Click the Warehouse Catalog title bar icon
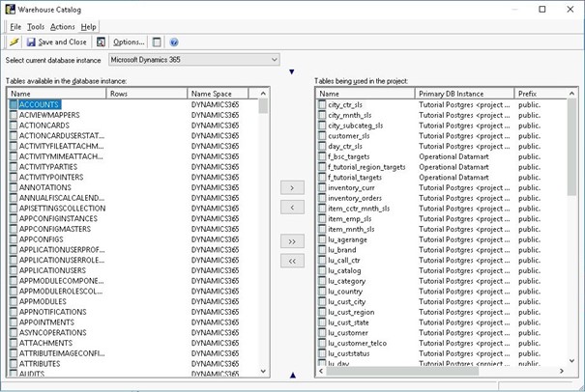Image resolution: width=585 pixels, height=392 pixels. (10, 10)
